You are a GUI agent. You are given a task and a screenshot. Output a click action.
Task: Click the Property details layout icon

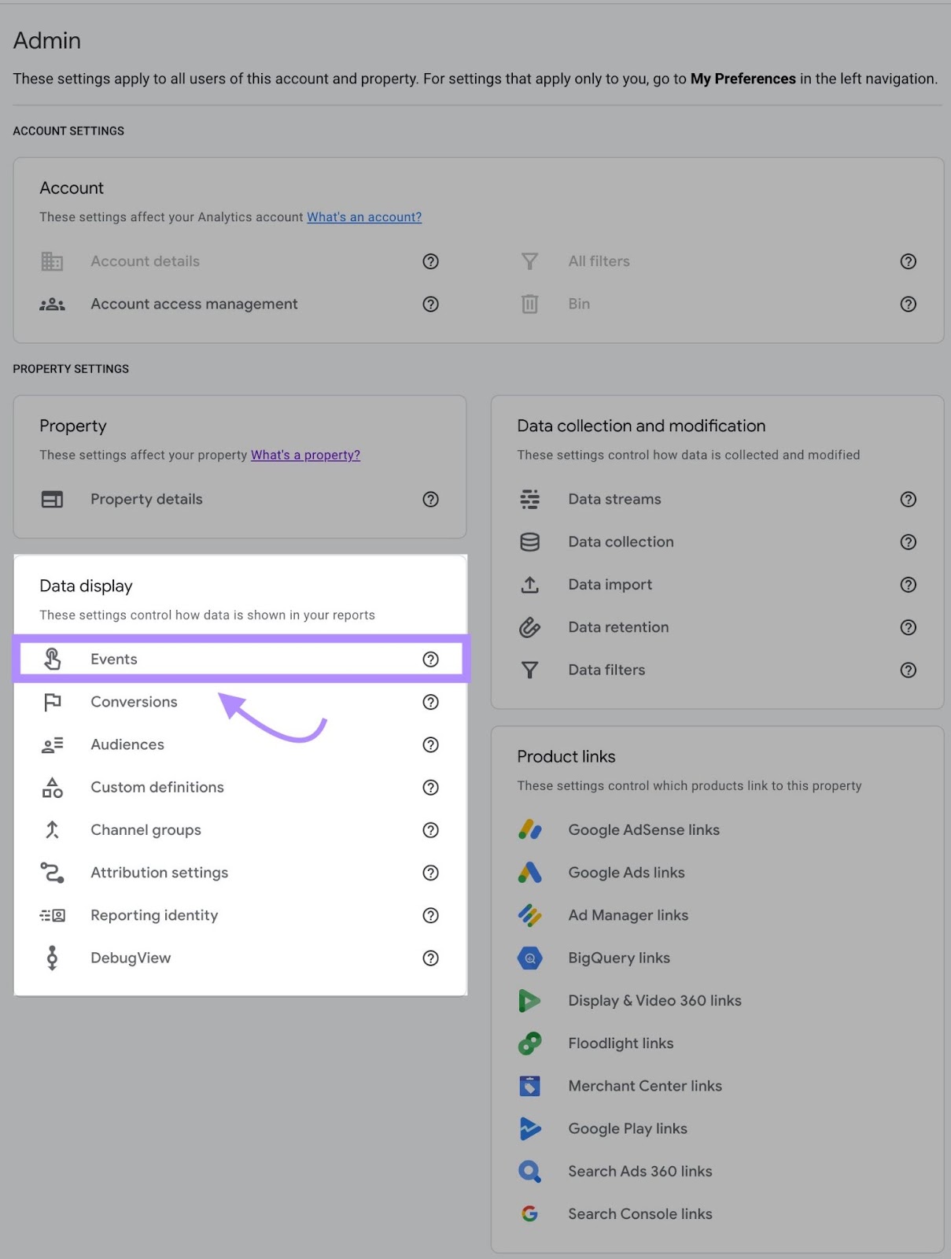52,499
